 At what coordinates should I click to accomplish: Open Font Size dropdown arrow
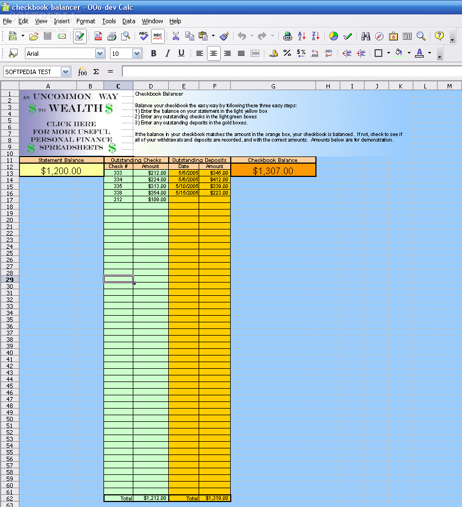coord(137,54)
